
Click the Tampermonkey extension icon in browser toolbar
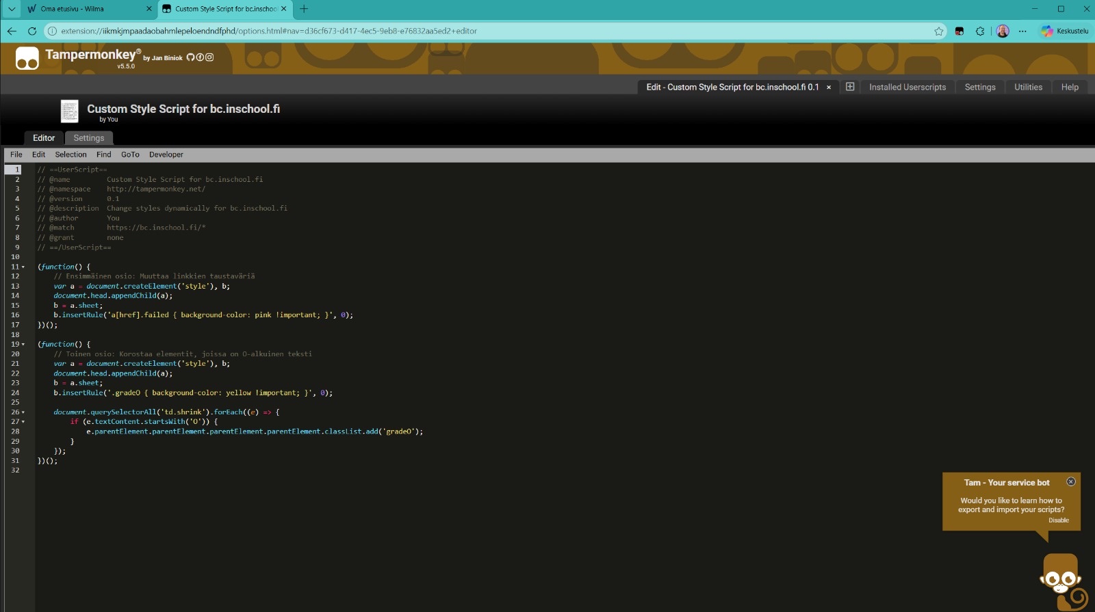959,31
